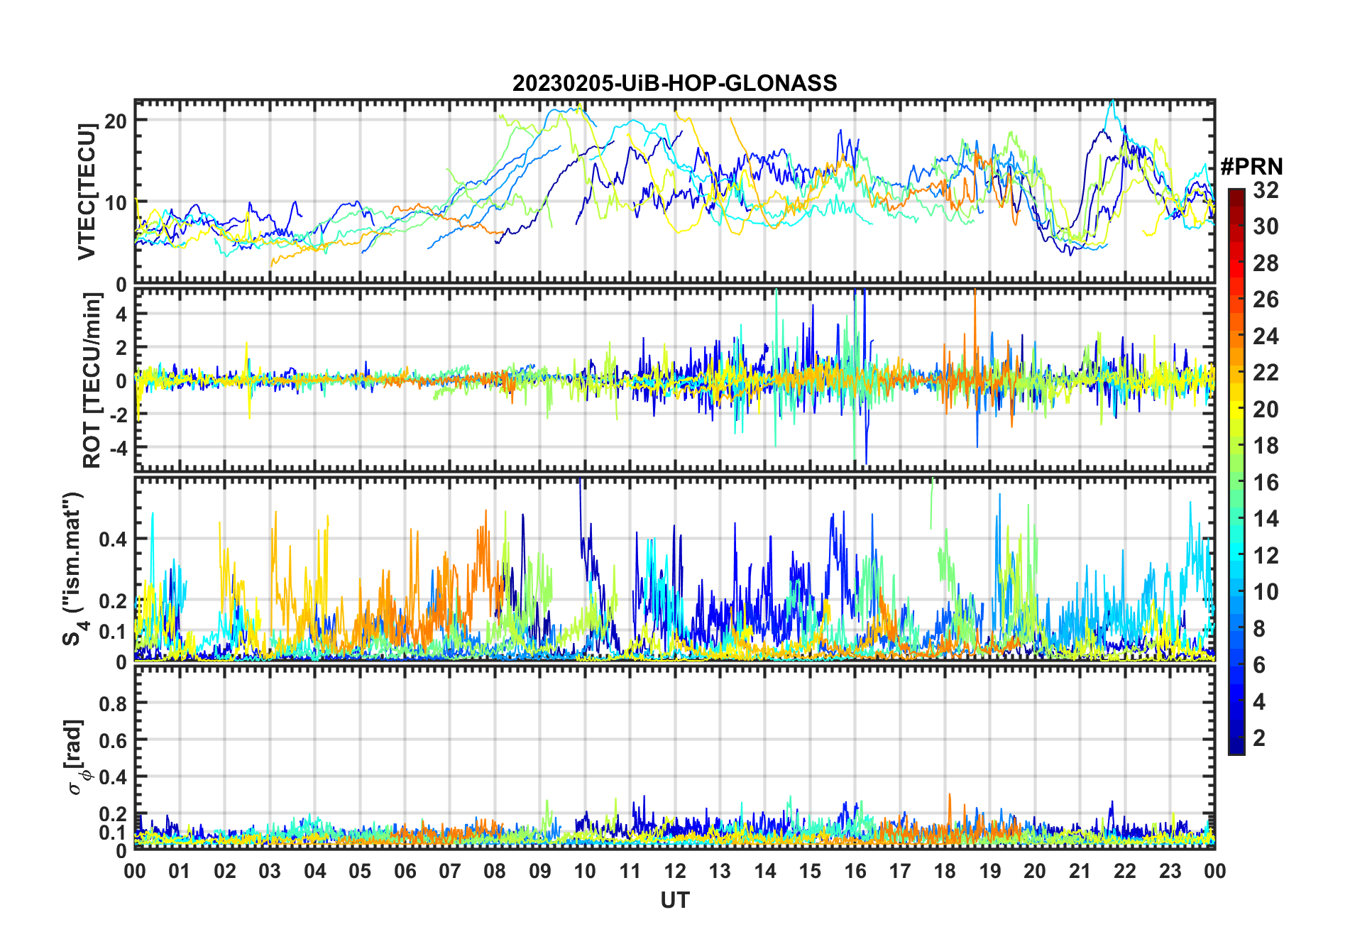Click the dark blue bottom of the PRN colorbar

pos(1236,749)
